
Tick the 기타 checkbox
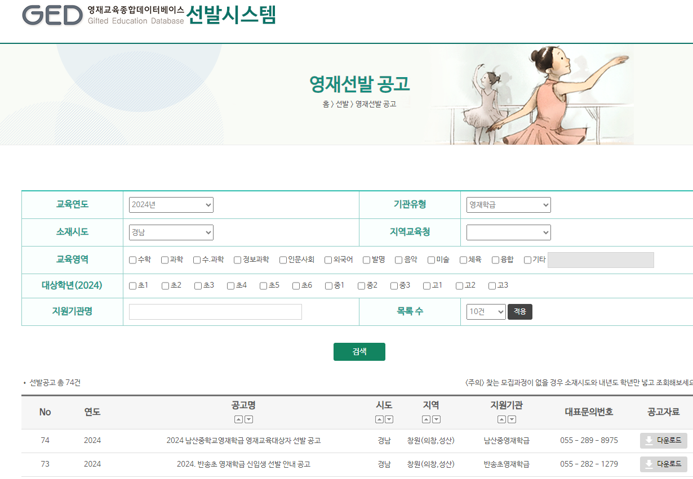[527, 260]
